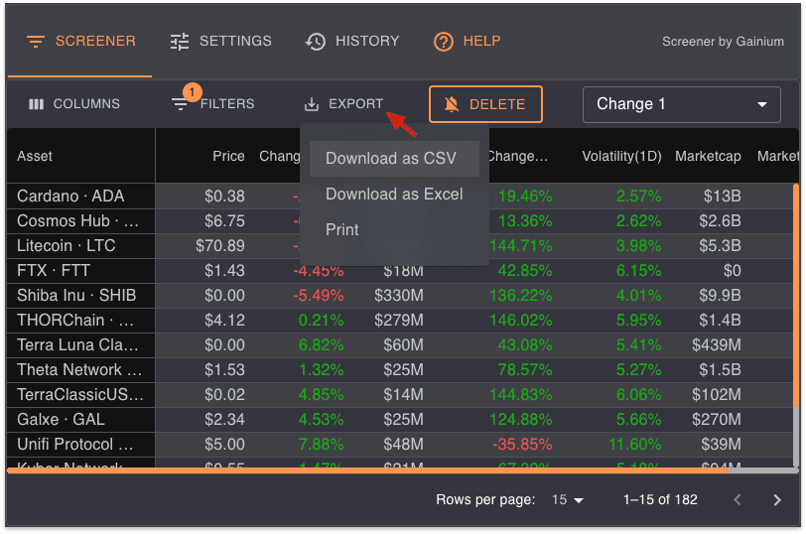Open the Cardano · ADA asset row
The width and height of the screenshot is (806, 534).
coord(69,196)
